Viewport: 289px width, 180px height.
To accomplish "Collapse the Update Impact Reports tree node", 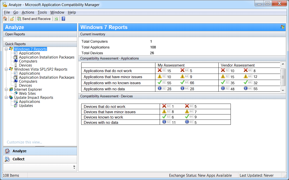I will coord(6,98).
